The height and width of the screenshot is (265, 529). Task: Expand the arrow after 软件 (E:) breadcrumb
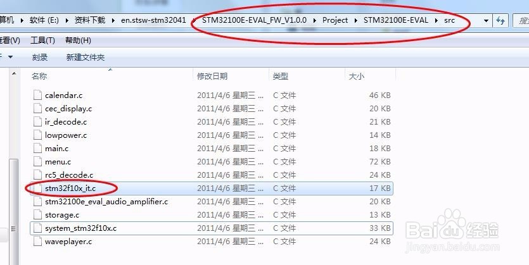pos(67,20)
